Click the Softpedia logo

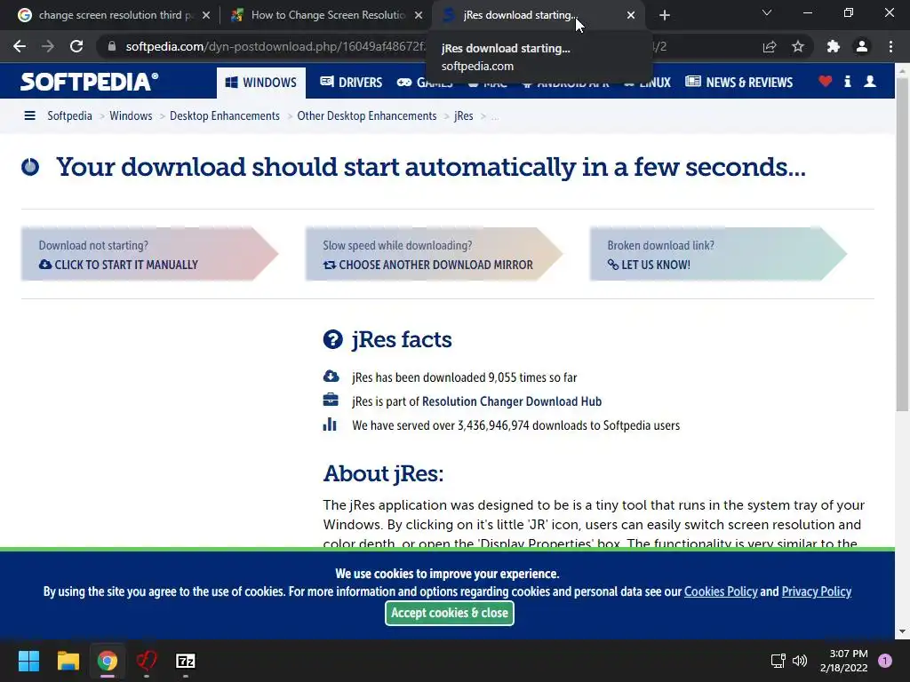(x=89, y=82)
